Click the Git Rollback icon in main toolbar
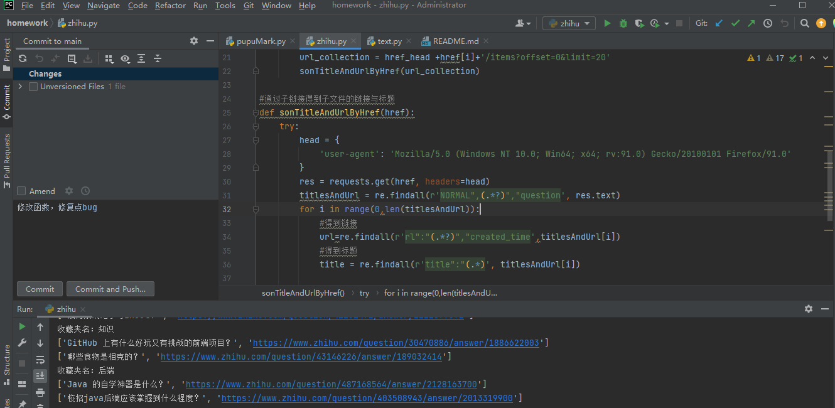 pos(784,23)
